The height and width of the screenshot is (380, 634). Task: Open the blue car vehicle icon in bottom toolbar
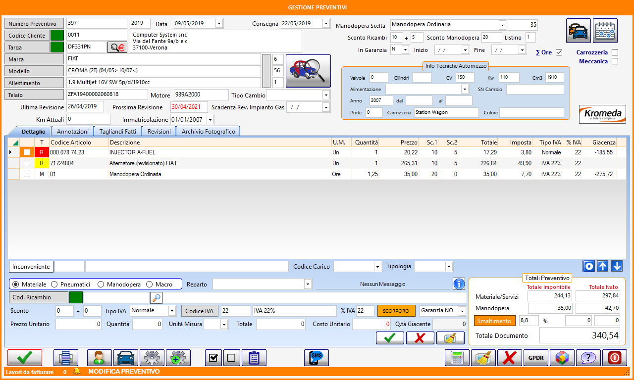click(126, 357)
